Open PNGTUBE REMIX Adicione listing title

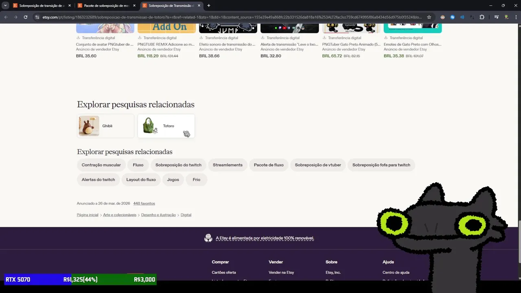pyautogui.click(x=166, y=44)
